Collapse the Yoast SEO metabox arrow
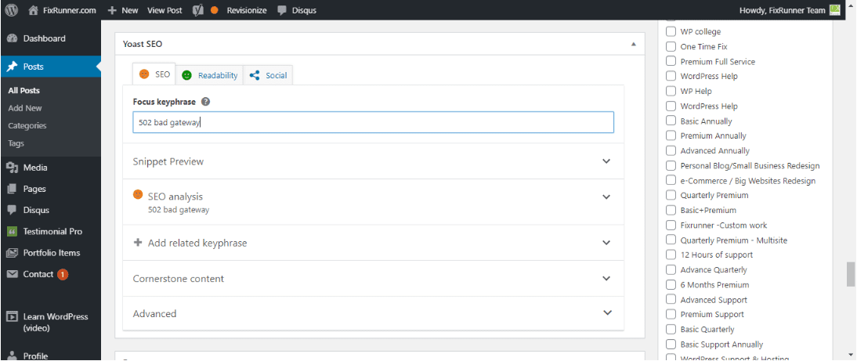Image resolution: width=857 pixels, height=361 pixels. tap(634, 44)
